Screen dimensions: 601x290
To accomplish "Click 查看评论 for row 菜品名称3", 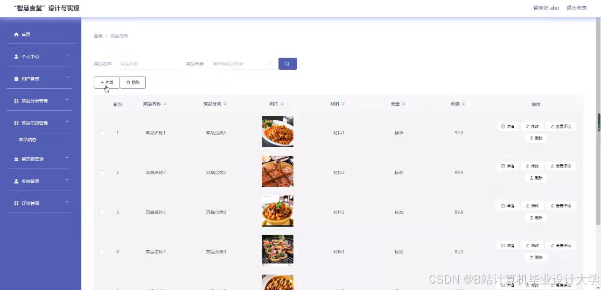I will point(561,206).
